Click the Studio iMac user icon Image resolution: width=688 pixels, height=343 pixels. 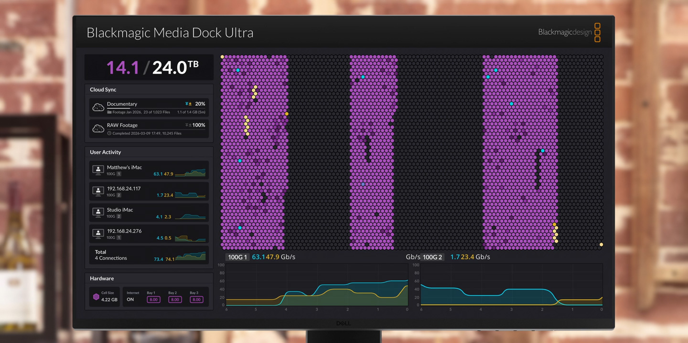coord(98,212)
